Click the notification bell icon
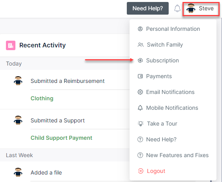The width and height of the screenshot is (222, 182). [x=177, y=8]
